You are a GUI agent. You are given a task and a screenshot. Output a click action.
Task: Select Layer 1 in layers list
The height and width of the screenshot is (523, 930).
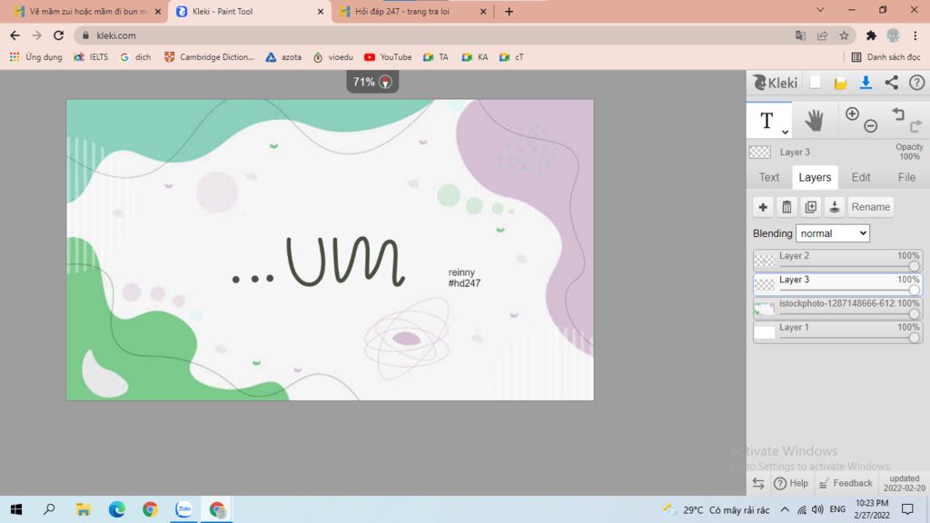point(837,331)
